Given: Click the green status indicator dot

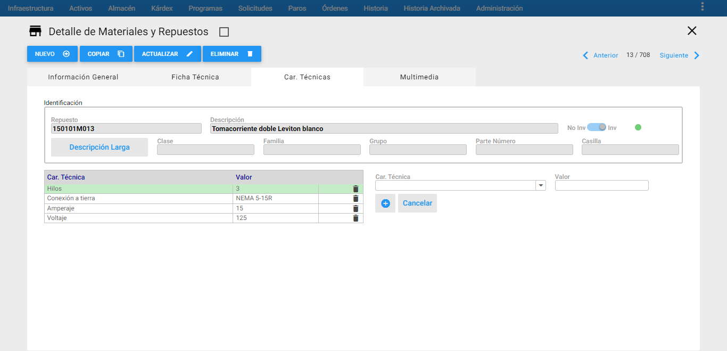Looking at the screenshot, I should (638, 127).
